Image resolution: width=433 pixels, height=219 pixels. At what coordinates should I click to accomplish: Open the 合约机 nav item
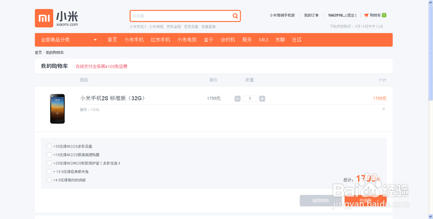point(228,40)
